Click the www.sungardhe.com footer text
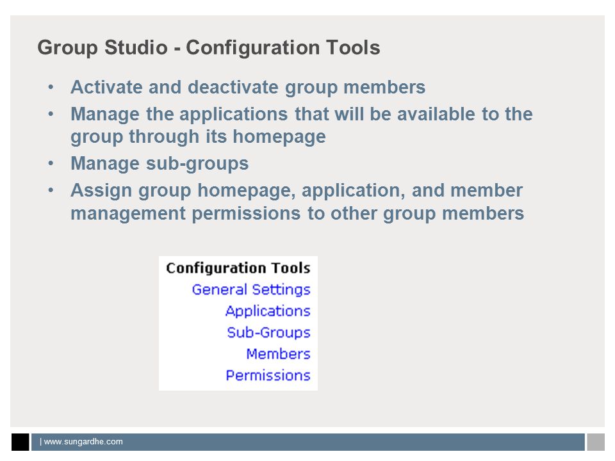This screenshot has height=461, width=615. point(83,442)
